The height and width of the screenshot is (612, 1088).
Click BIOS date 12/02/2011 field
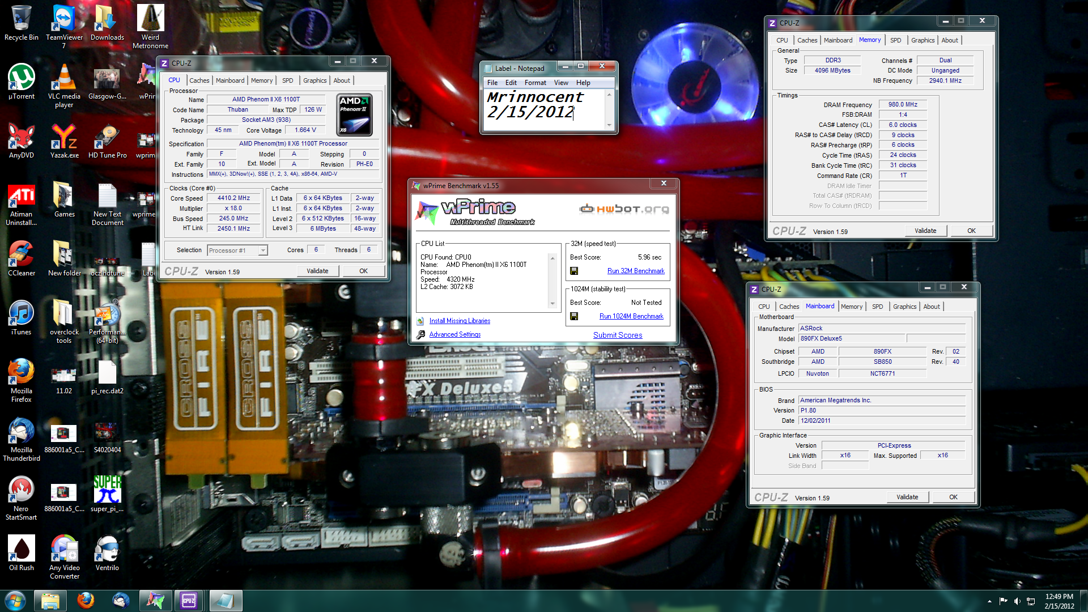click(882, 420)
